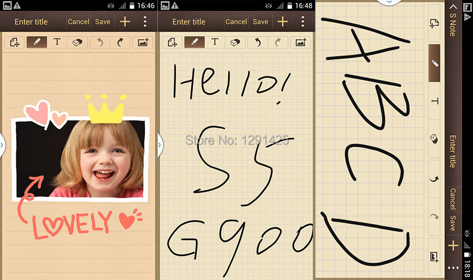
Task: Choose the eraser tool in the middle note
Action: (x=234, y=42)
